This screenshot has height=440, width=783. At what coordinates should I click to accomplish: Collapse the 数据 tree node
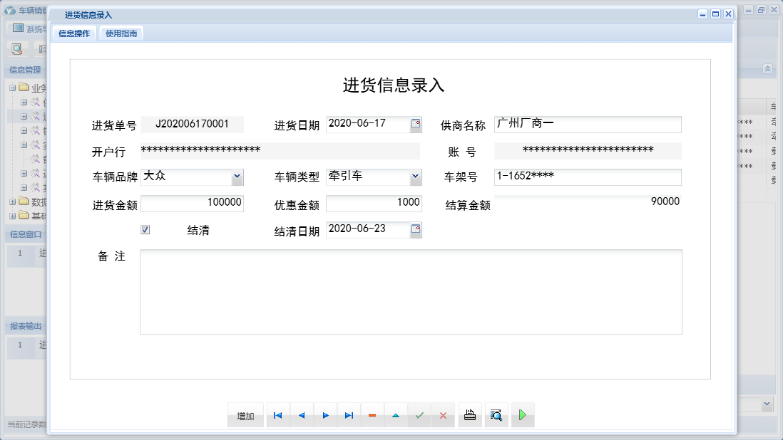pos(11,201)
